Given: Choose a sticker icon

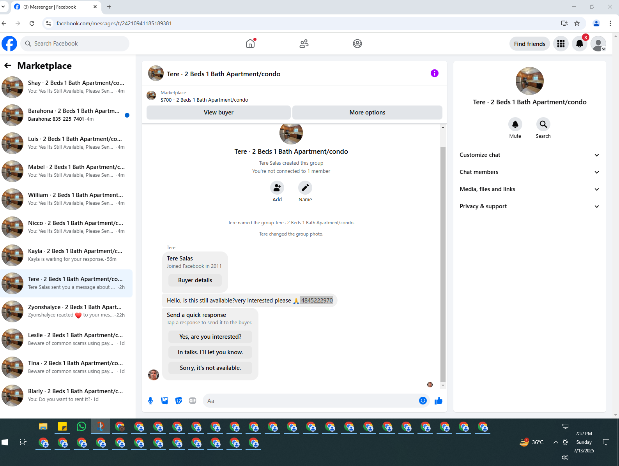Looking at the screenshot, I should 179,401.
